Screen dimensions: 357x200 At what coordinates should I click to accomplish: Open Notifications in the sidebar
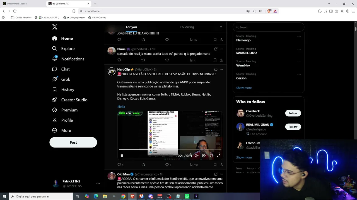[x=68, y=59]
